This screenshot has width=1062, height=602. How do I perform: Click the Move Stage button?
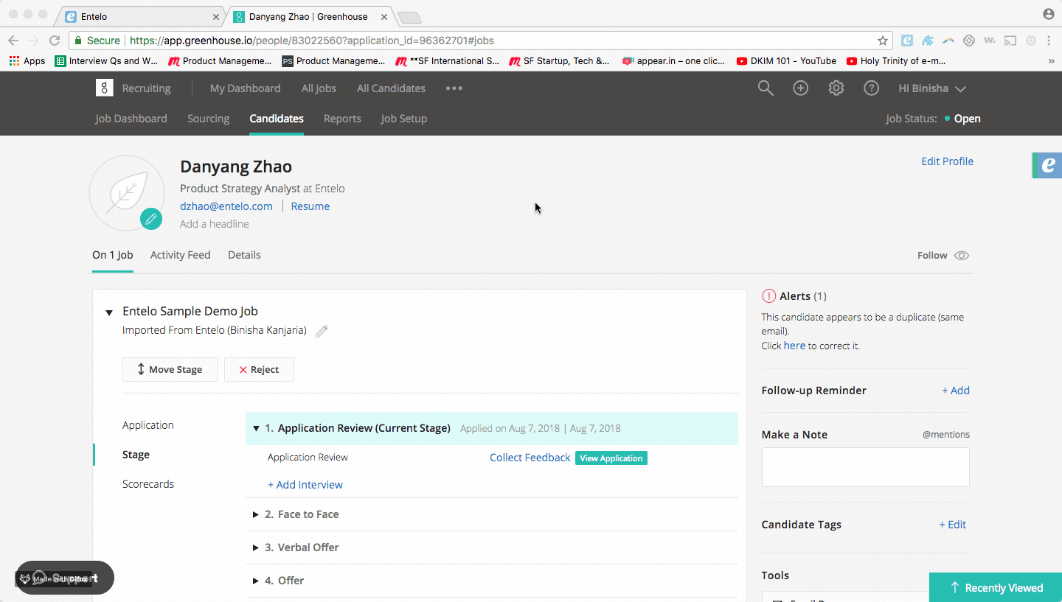(170, 370)
